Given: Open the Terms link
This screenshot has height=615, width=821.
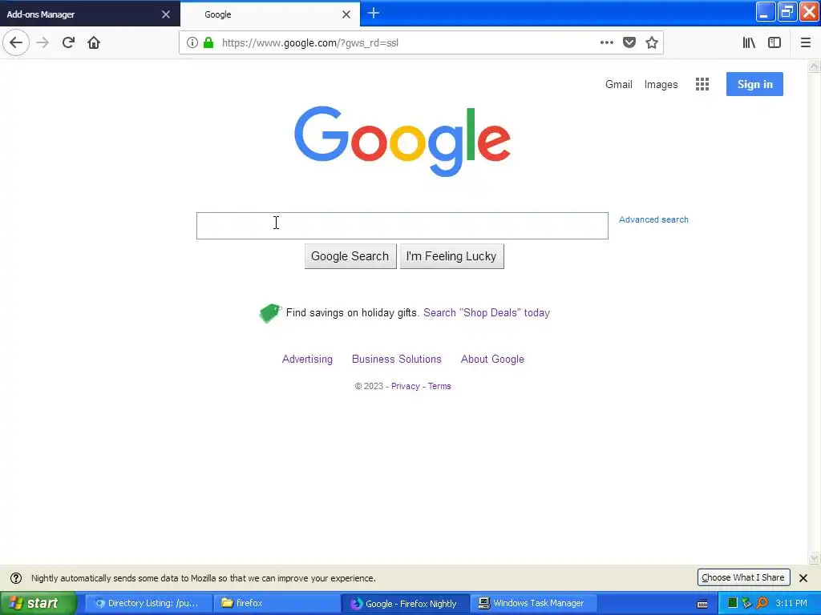Looking at the screenshot, I should tap(439, 387).
